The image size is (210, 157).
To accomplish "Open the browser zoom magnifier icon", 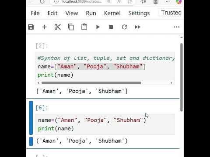I will [x=108, y=1].
